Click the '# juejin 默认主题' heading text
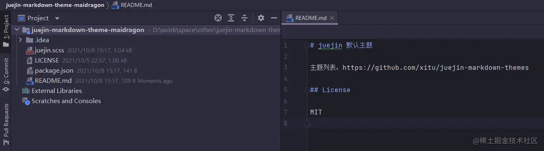 pyautogui.click(x=341, y=45)
